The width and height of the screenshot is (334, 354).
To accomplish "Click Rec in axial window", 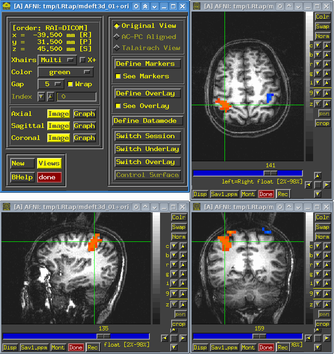I will (283, 194).
